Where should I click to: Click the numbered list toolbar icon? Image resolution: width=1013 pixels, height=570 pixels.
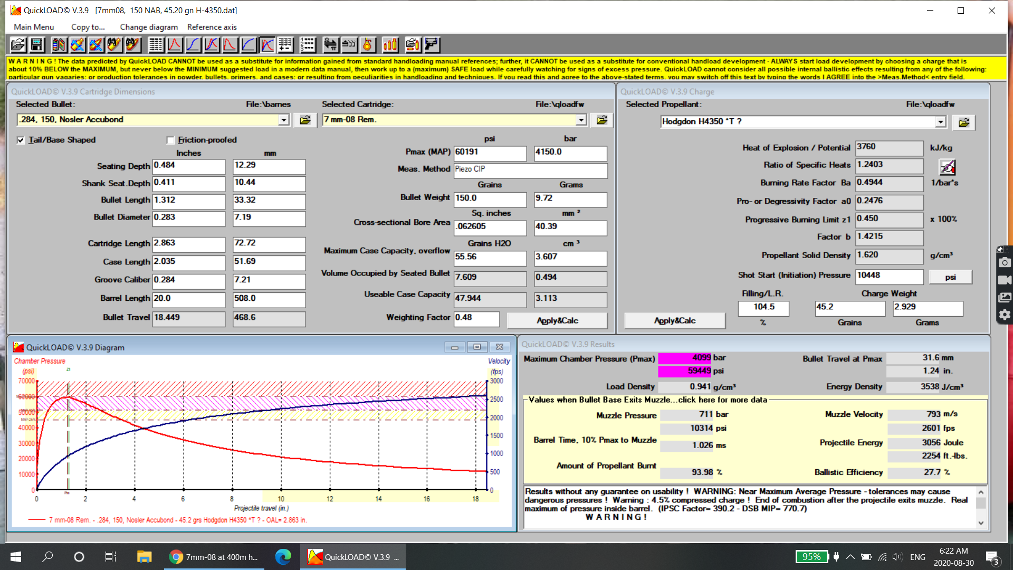308,45
